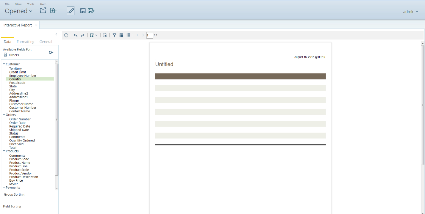
Task: Select the Data tab
Action: tap(7, 42)
